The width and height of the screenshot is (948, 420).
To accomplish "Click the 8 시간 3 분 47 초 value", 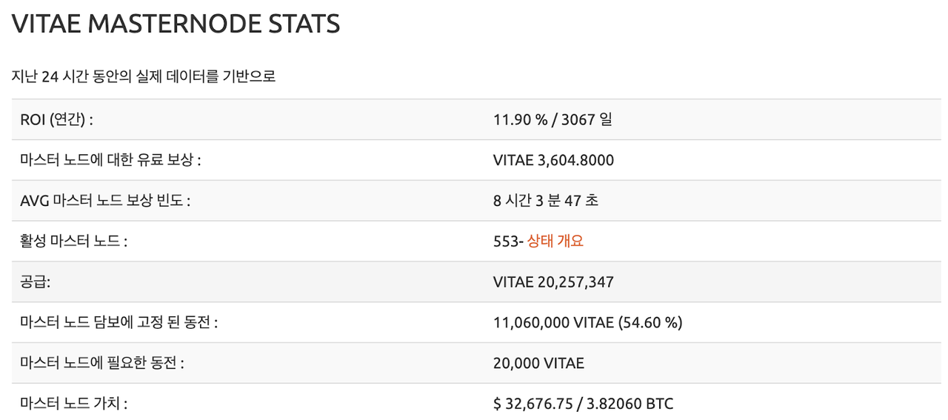I will coord(546,201).
